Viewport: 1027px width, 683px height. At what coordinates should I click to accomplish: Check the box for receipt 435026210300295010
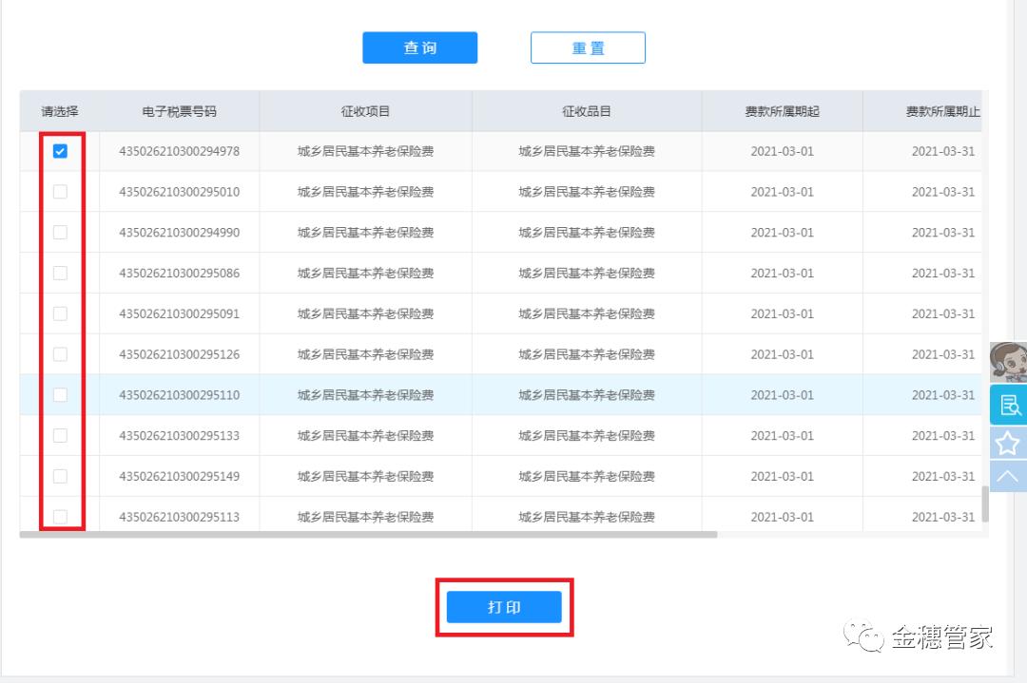[60, 191]
